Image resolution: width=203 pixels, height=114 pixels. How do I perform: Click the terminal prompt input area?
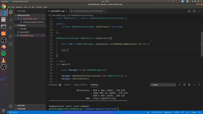[118, 109]
